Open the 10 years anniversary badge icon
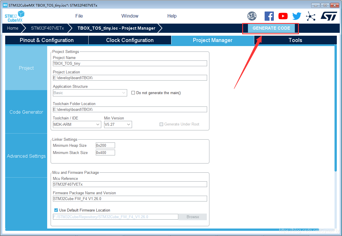 (x=252, y=16)
